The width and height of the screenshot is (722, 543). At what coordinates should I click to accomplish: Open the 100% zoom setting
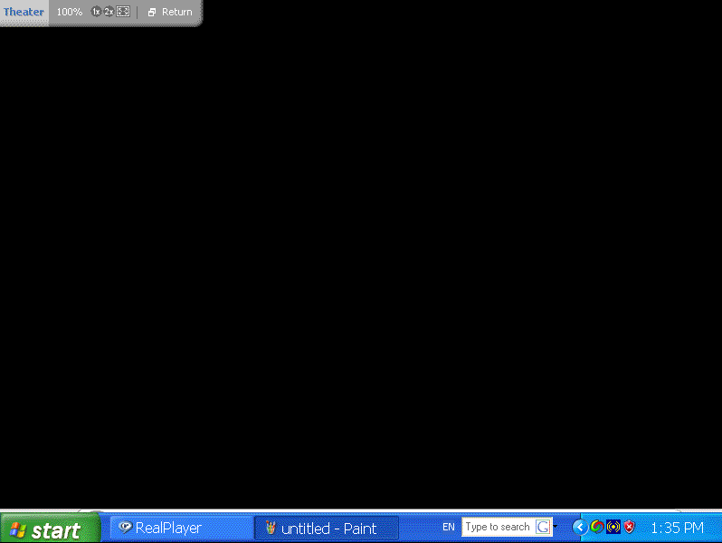tap(69, 12)
